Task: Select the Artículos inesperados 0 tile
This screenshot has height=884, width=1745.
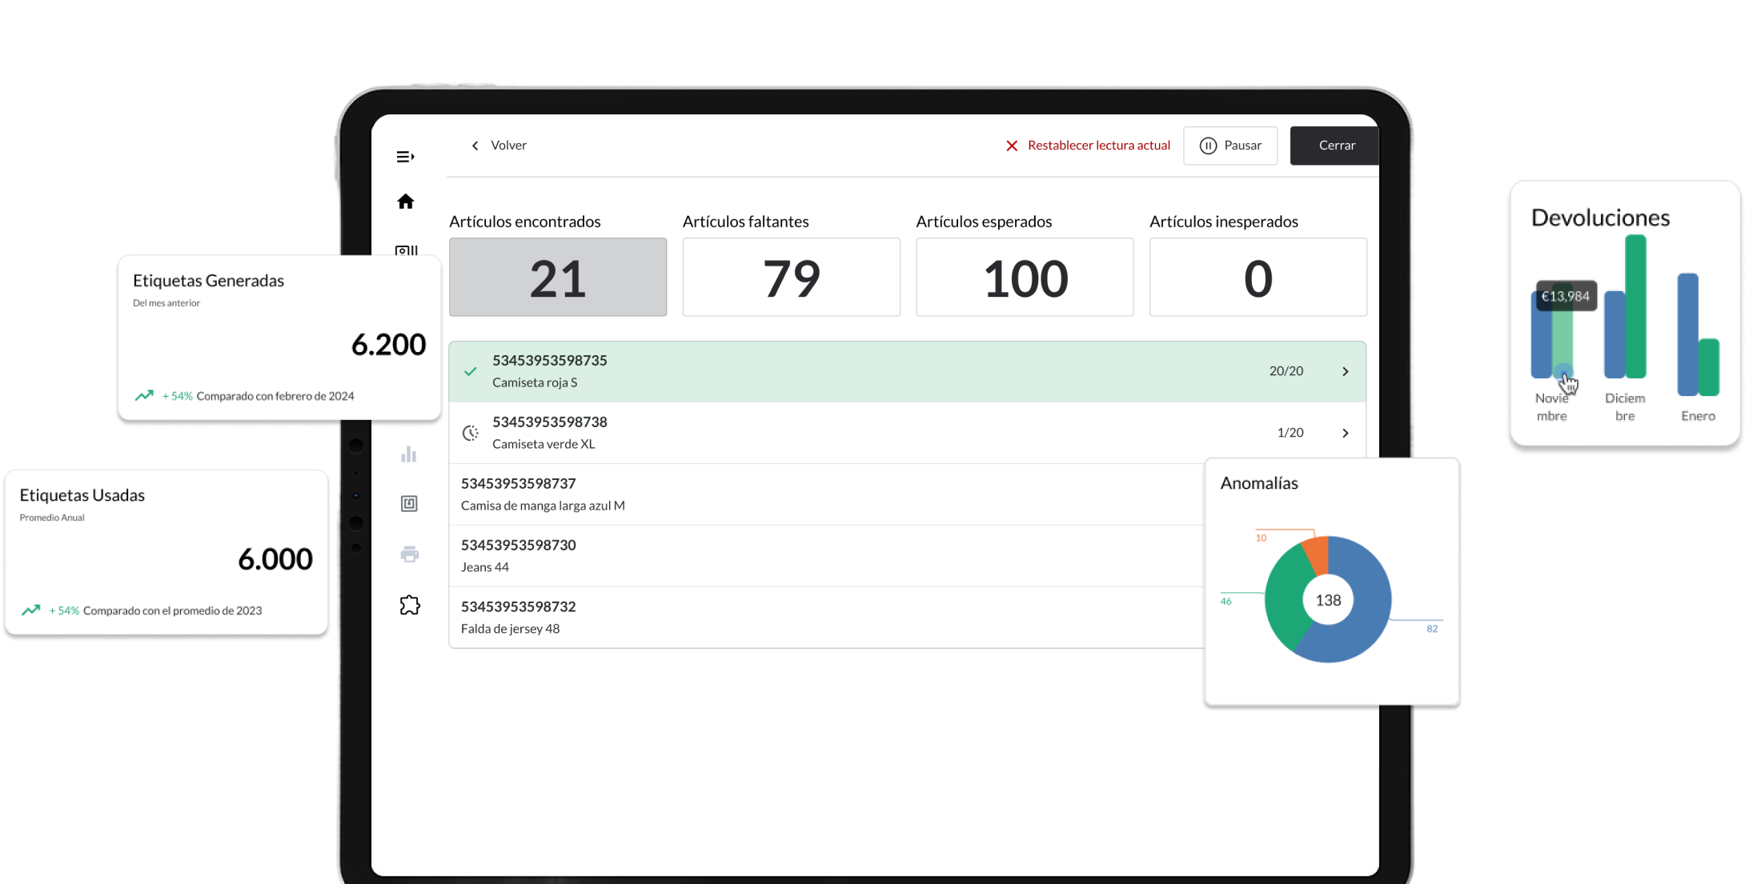Action: coord(1258,277)
